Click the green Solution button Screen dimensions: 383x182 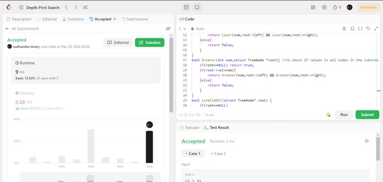150,43
